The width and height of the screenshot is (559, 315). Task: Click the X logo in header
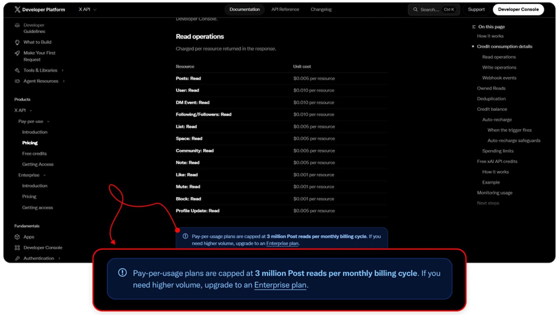click(x=17, y=10)
